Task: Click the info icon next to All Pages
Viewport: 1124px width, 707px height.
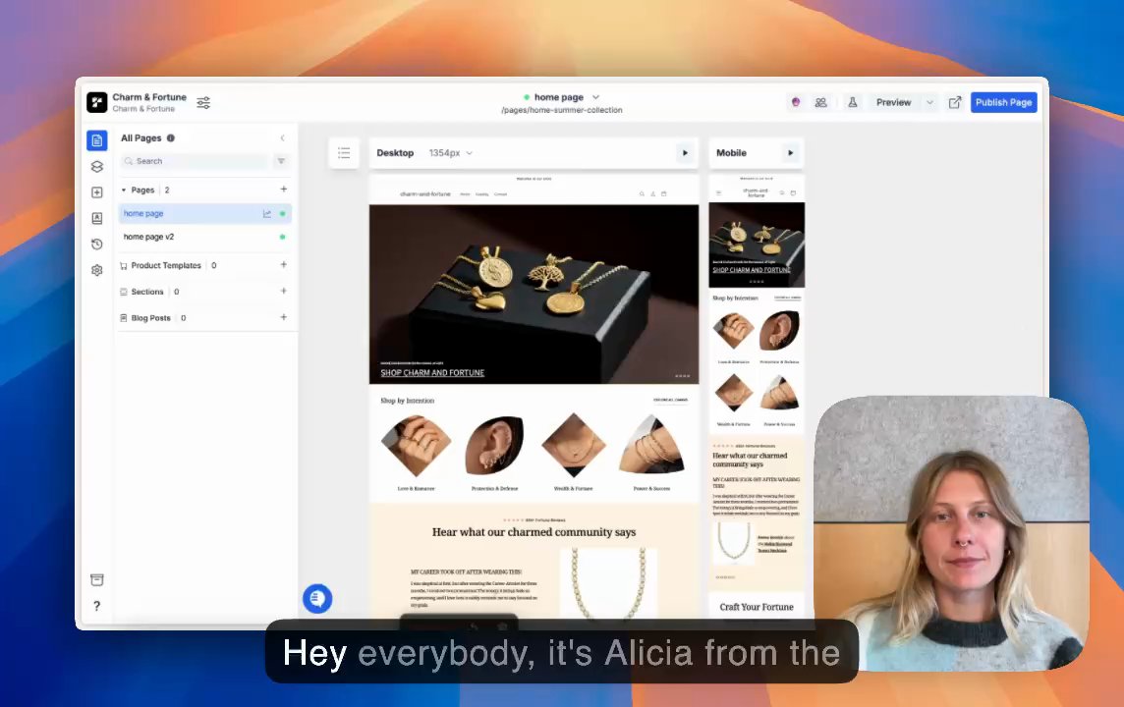Action: [x=171, y=138]
